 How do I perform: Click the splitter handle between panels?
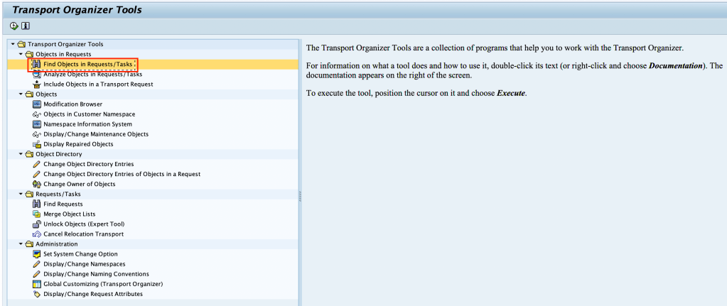(x=300, y=198)
